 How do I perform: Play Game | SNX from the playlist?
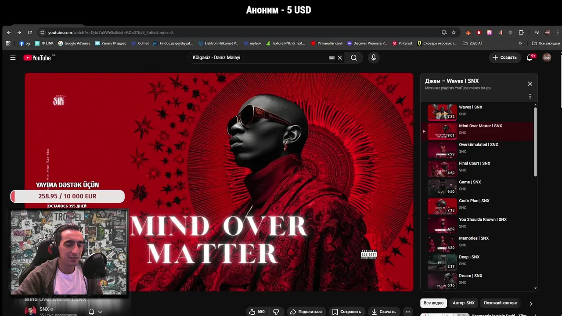(x=478, y=187)
